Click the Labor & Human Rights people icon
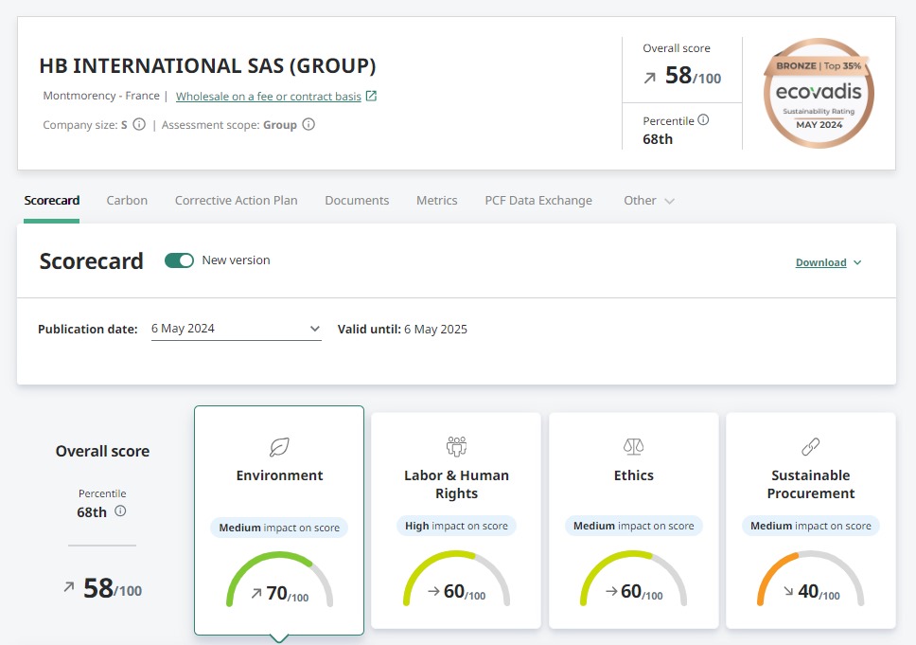Image resolution: width=916 pixels, height=645 pixels. (456, 447)
